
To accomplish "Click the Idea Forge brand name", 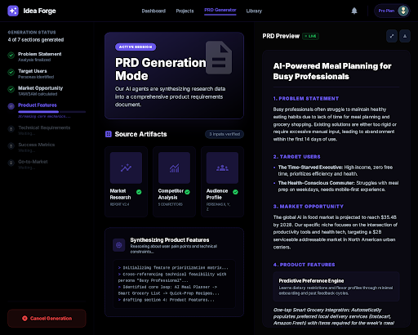I will click(x=39, y=11).
